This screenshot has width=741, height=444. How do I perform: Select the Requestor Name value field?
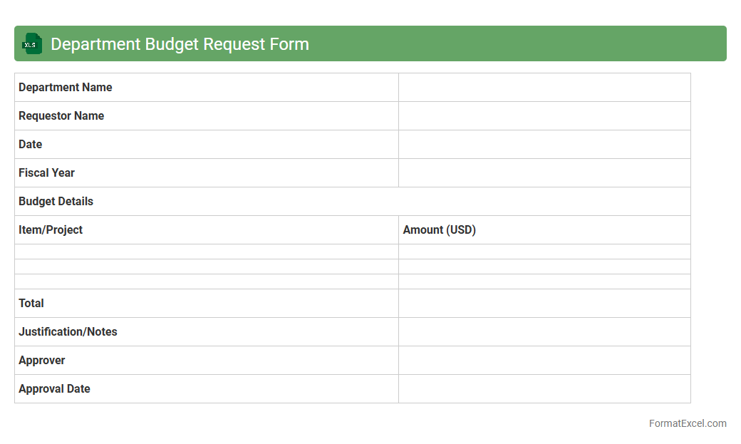pos(544,116)
